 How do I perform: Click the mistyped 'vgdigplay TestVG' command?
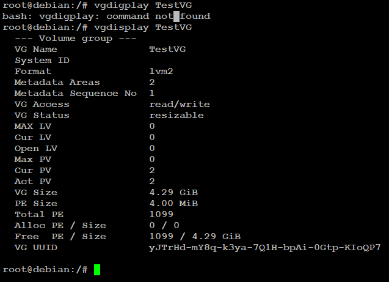point(143,6)
